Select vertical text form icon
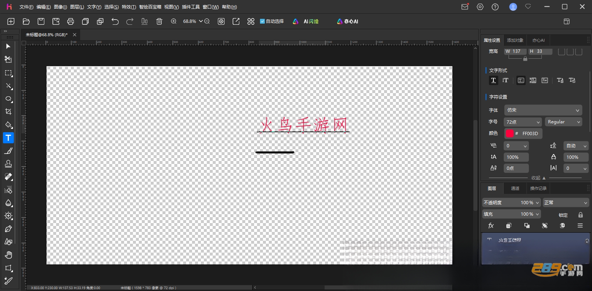 pos(505,81)
